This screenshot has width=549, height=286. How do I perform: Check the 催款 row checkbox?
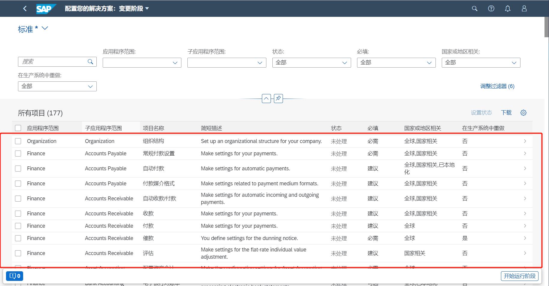tap(18, 238)
